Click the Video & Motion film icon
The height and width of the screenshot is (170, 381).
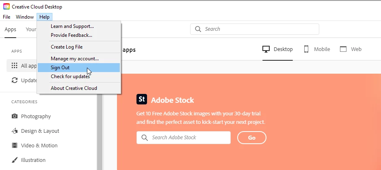[15, 146]
